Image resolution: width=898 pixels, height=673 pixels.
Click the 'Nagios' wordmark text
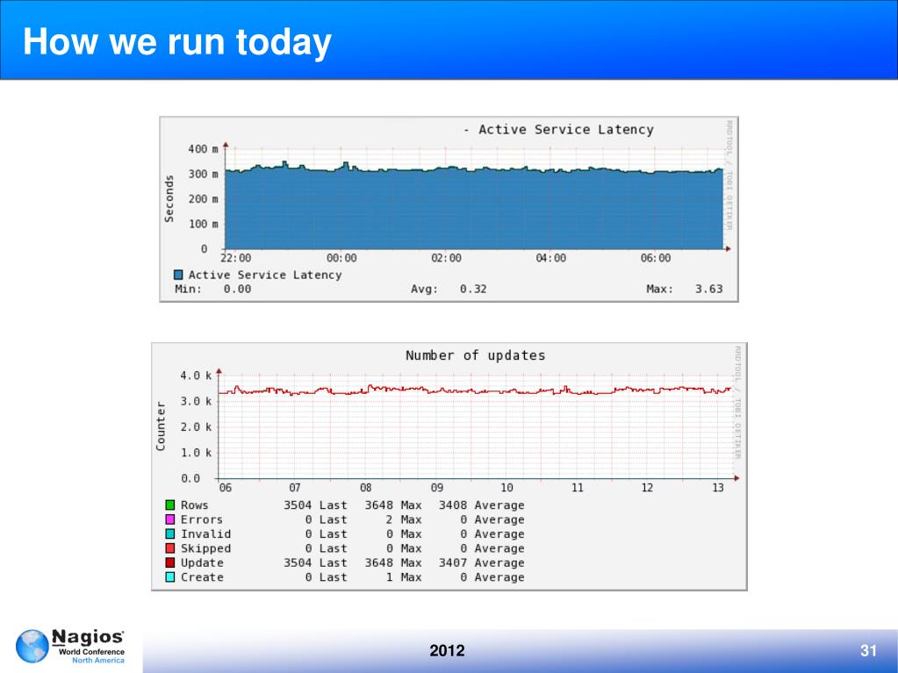[88, 637]
